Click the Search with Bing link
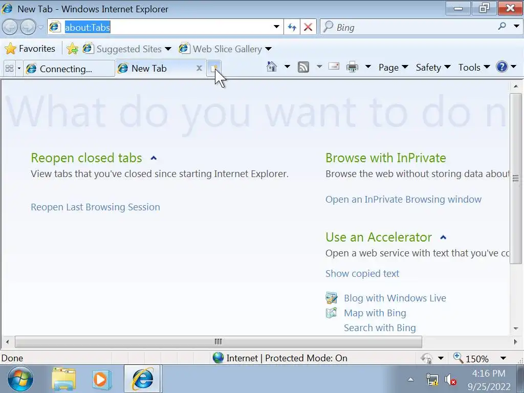The height and width of the screenshot is (393, 524). [380, 327]
